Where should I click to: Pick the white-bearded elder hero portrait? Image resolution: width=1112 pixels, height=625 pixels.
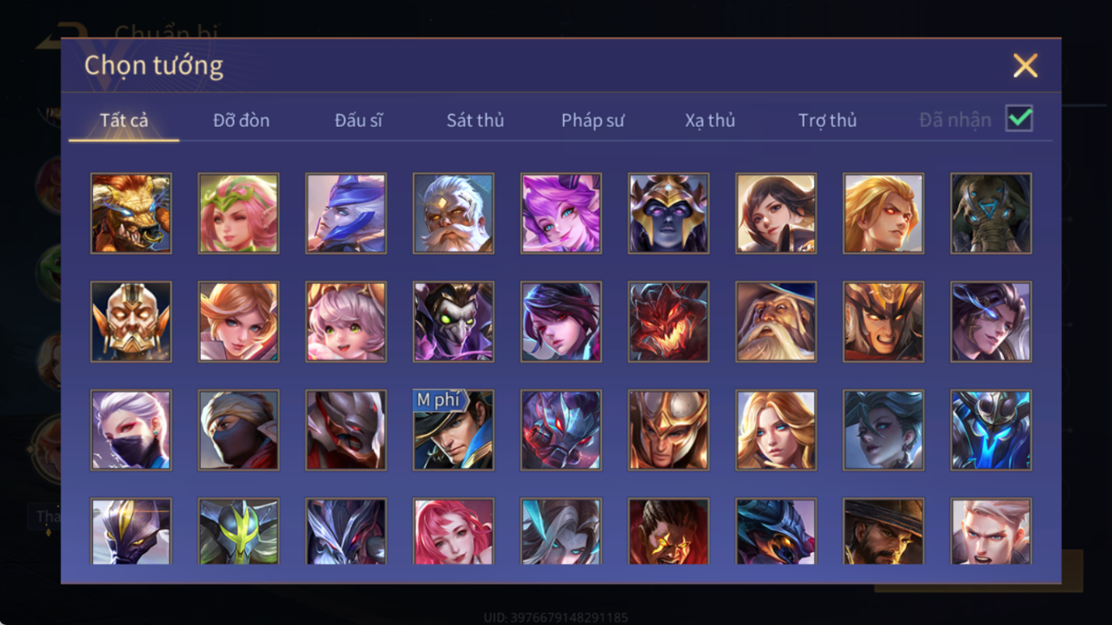click(453, 213)
